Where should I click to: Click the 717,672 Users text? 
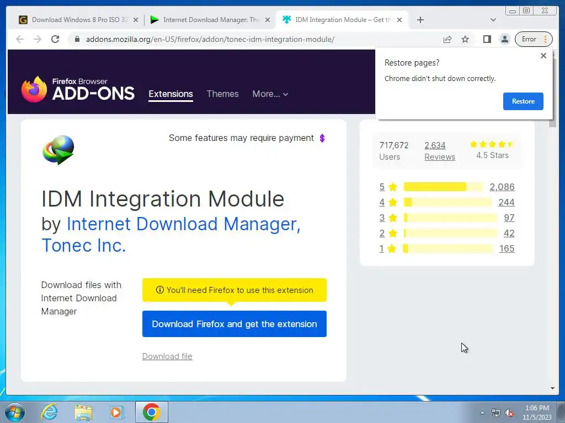(393, 151)
